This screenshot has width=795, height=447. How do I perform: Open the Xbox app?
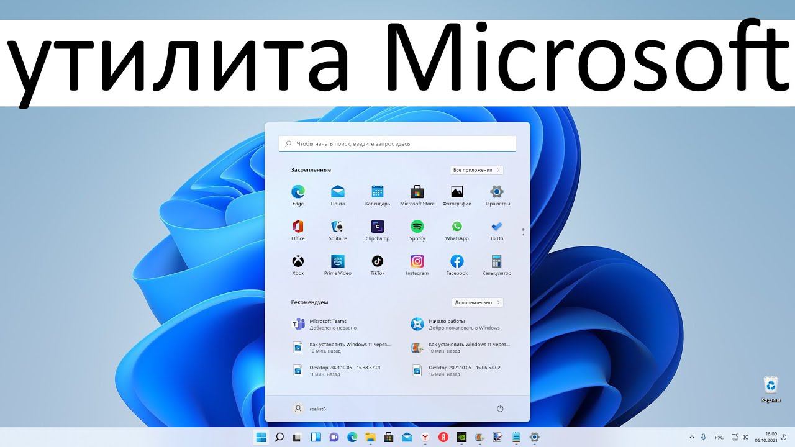click(298, 264)
